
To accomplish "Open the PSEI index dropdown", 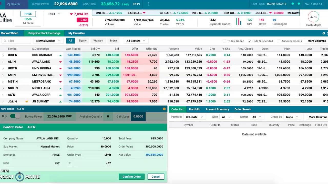I will pyautogui.click(x=55, y=14).
